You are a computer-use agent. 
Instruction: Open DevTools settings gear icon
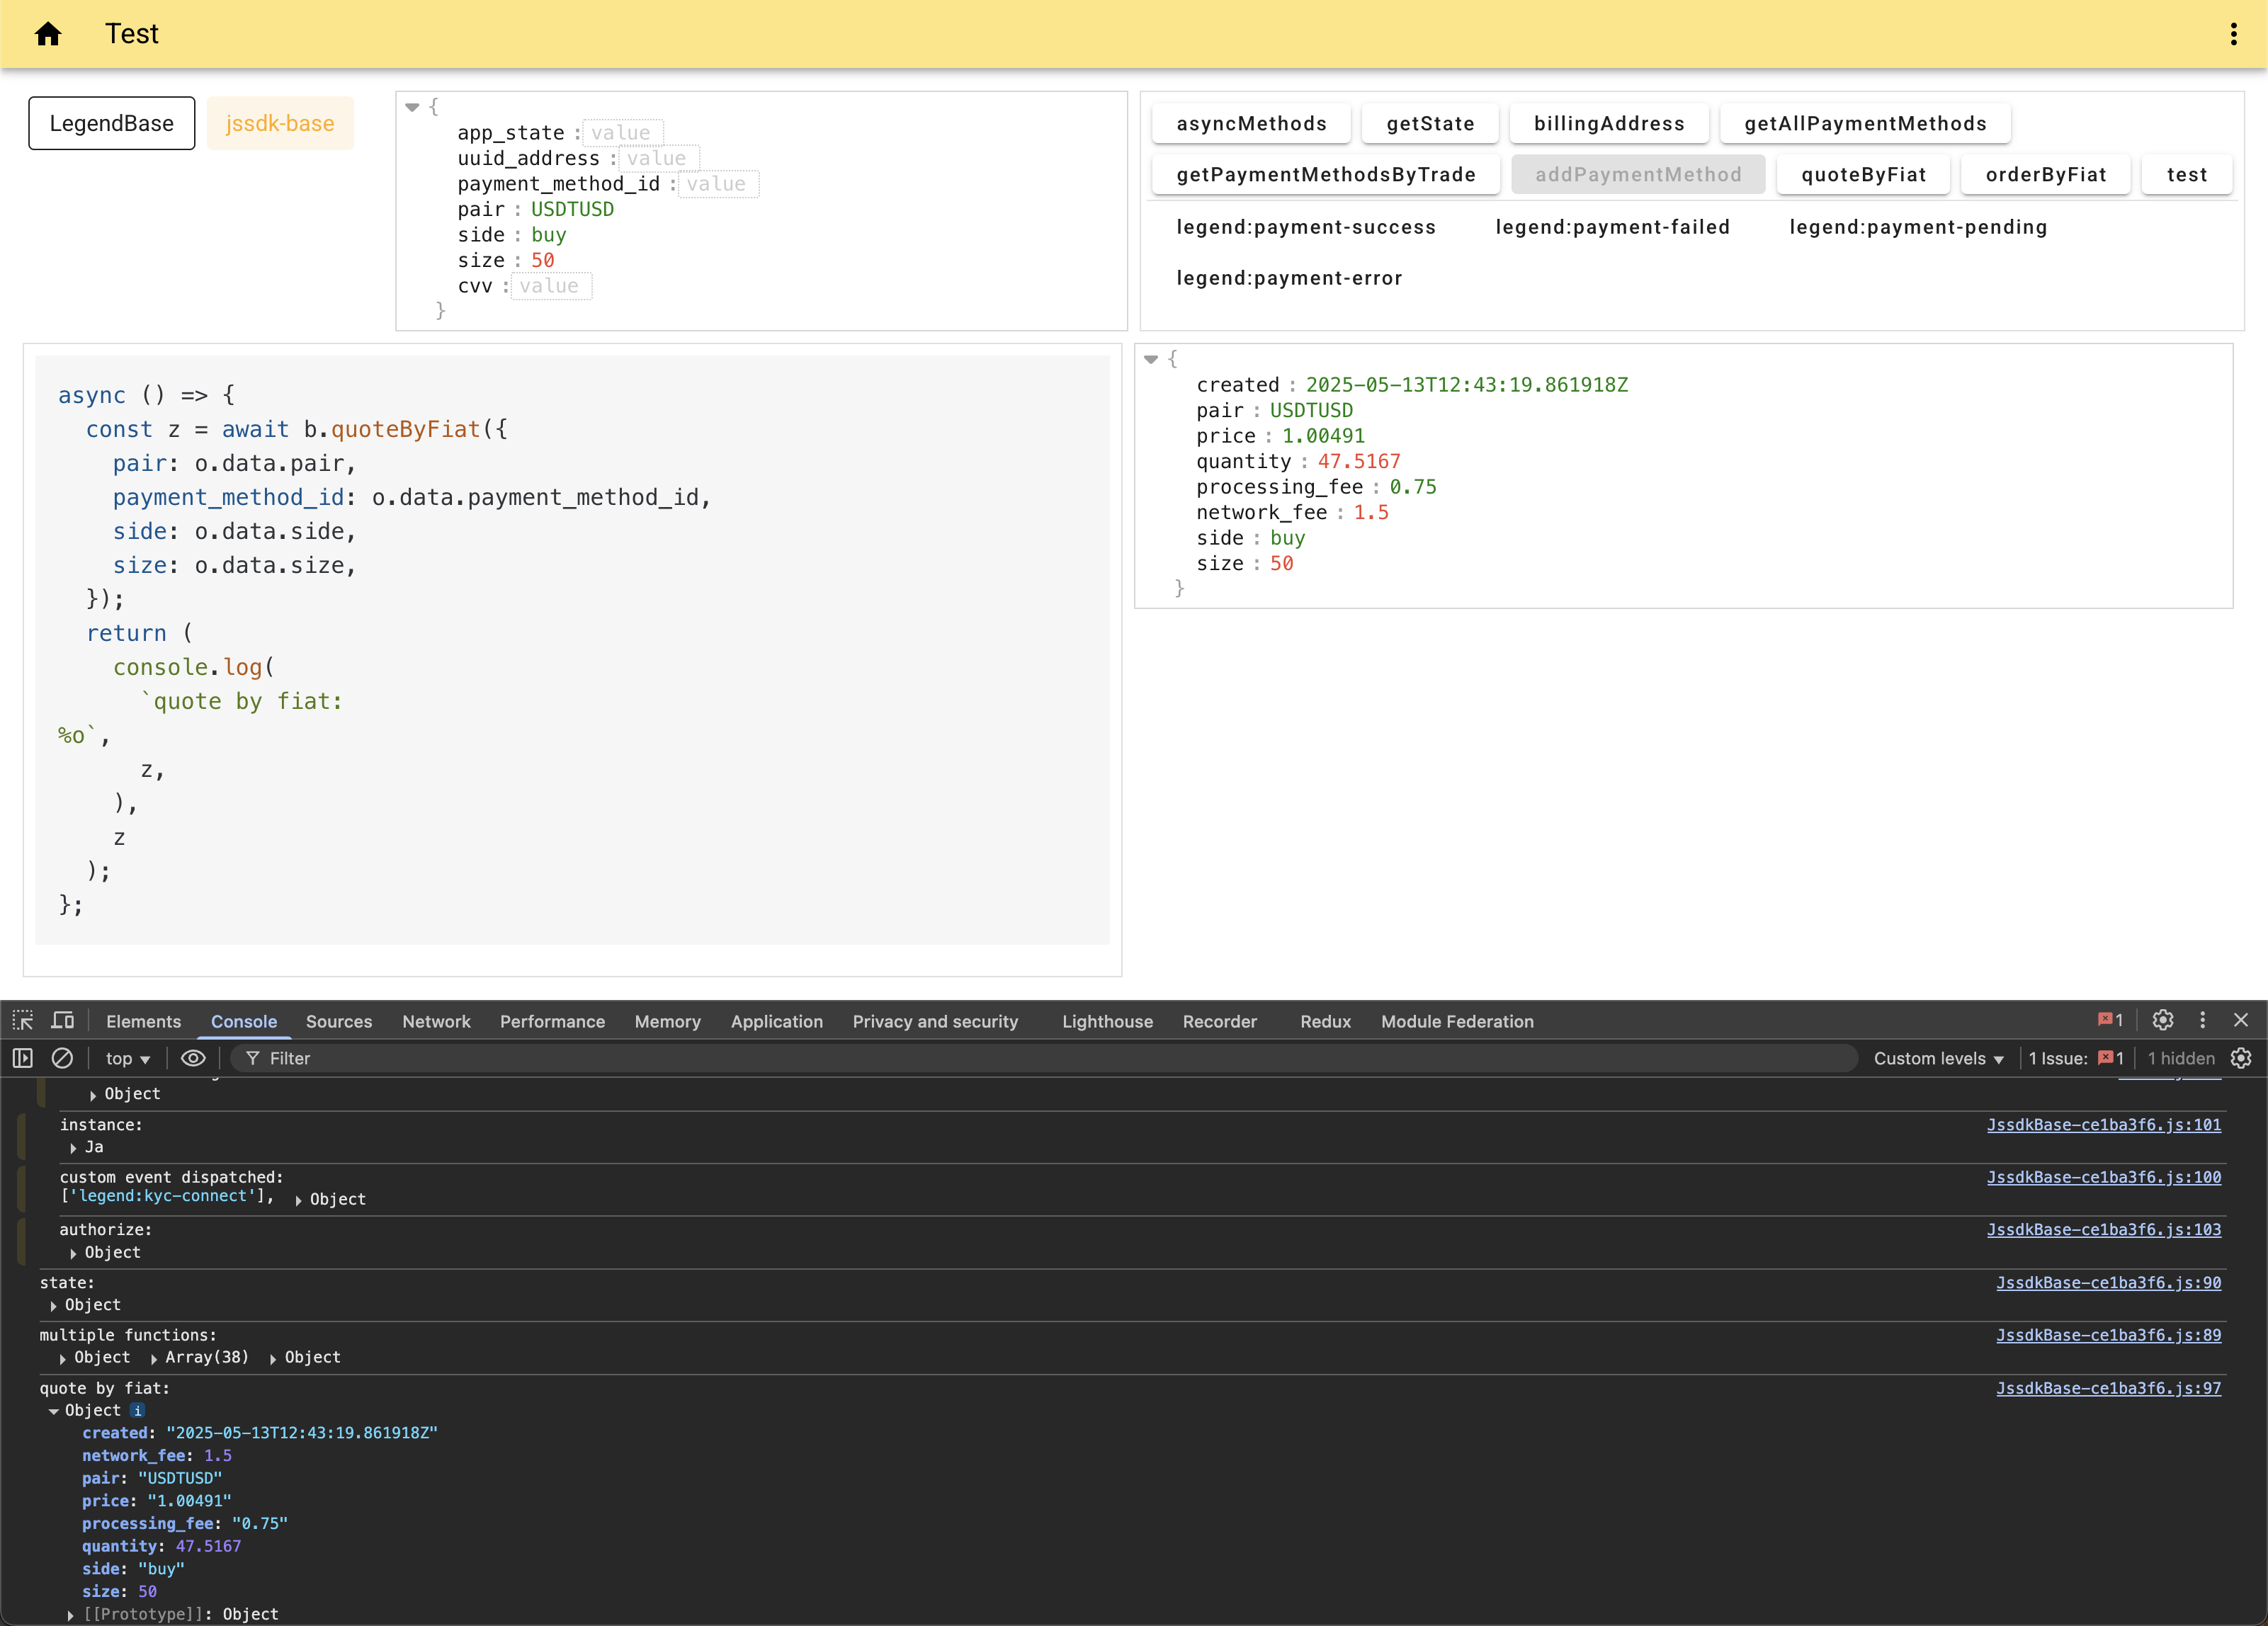pos(2163,1020)
